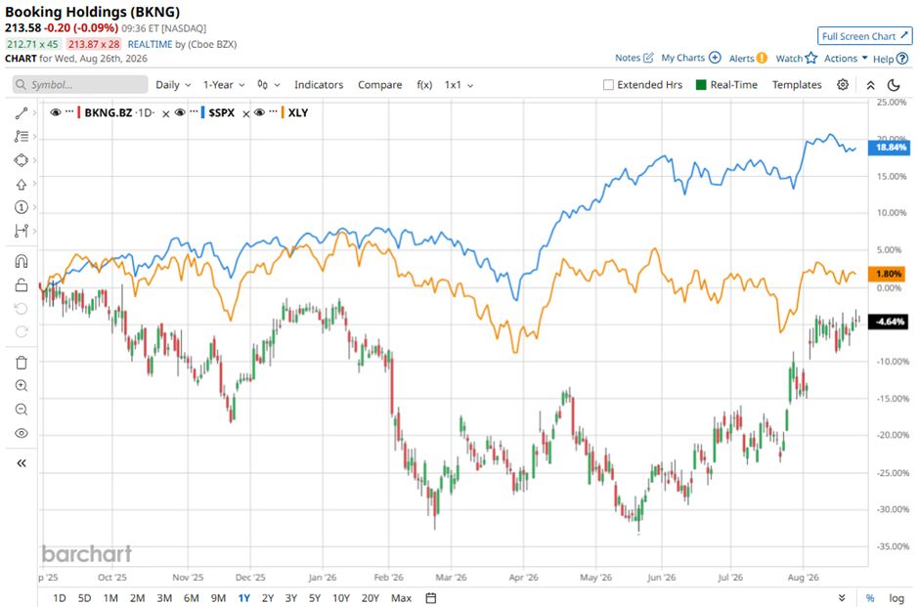
Task: Click the blue $SPX color bar
Action: (202, 112)
